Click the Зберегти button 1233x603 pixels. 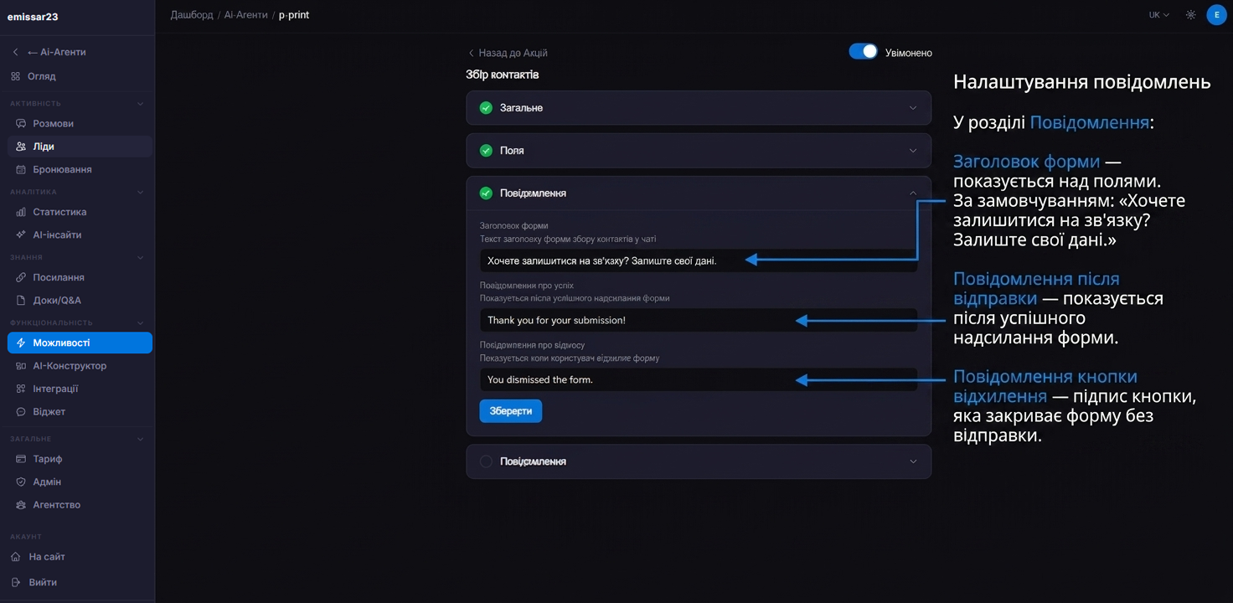[x=511, y=411]
